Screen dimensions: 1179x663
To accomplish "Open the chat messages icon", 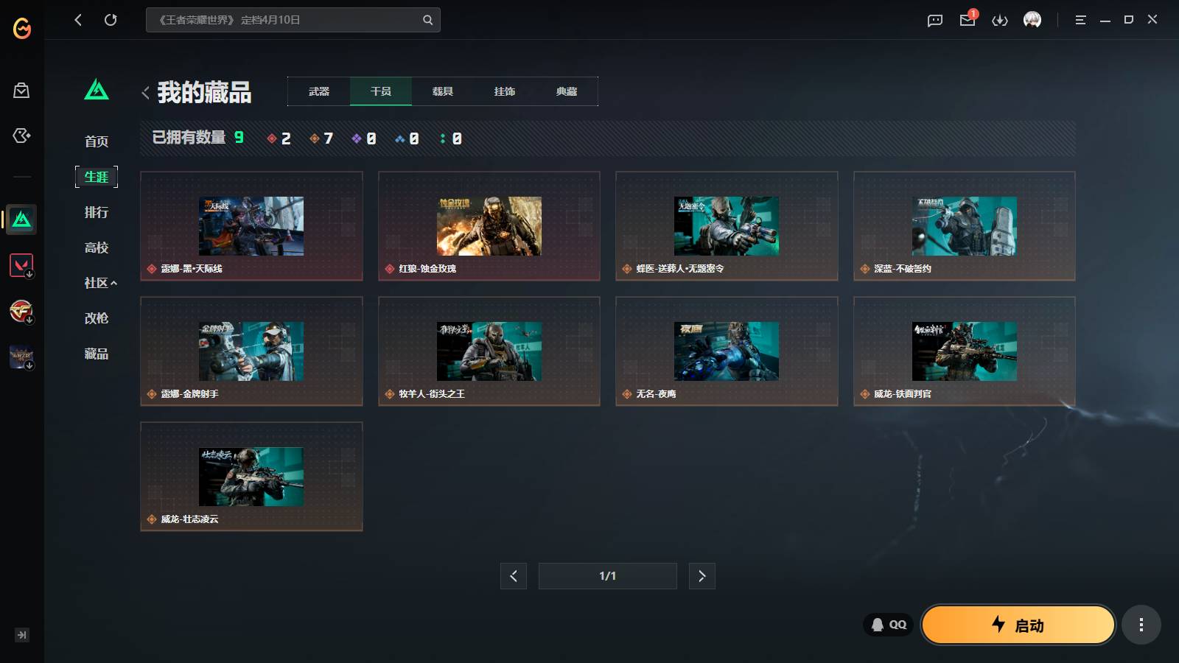I will click(935, 20).
